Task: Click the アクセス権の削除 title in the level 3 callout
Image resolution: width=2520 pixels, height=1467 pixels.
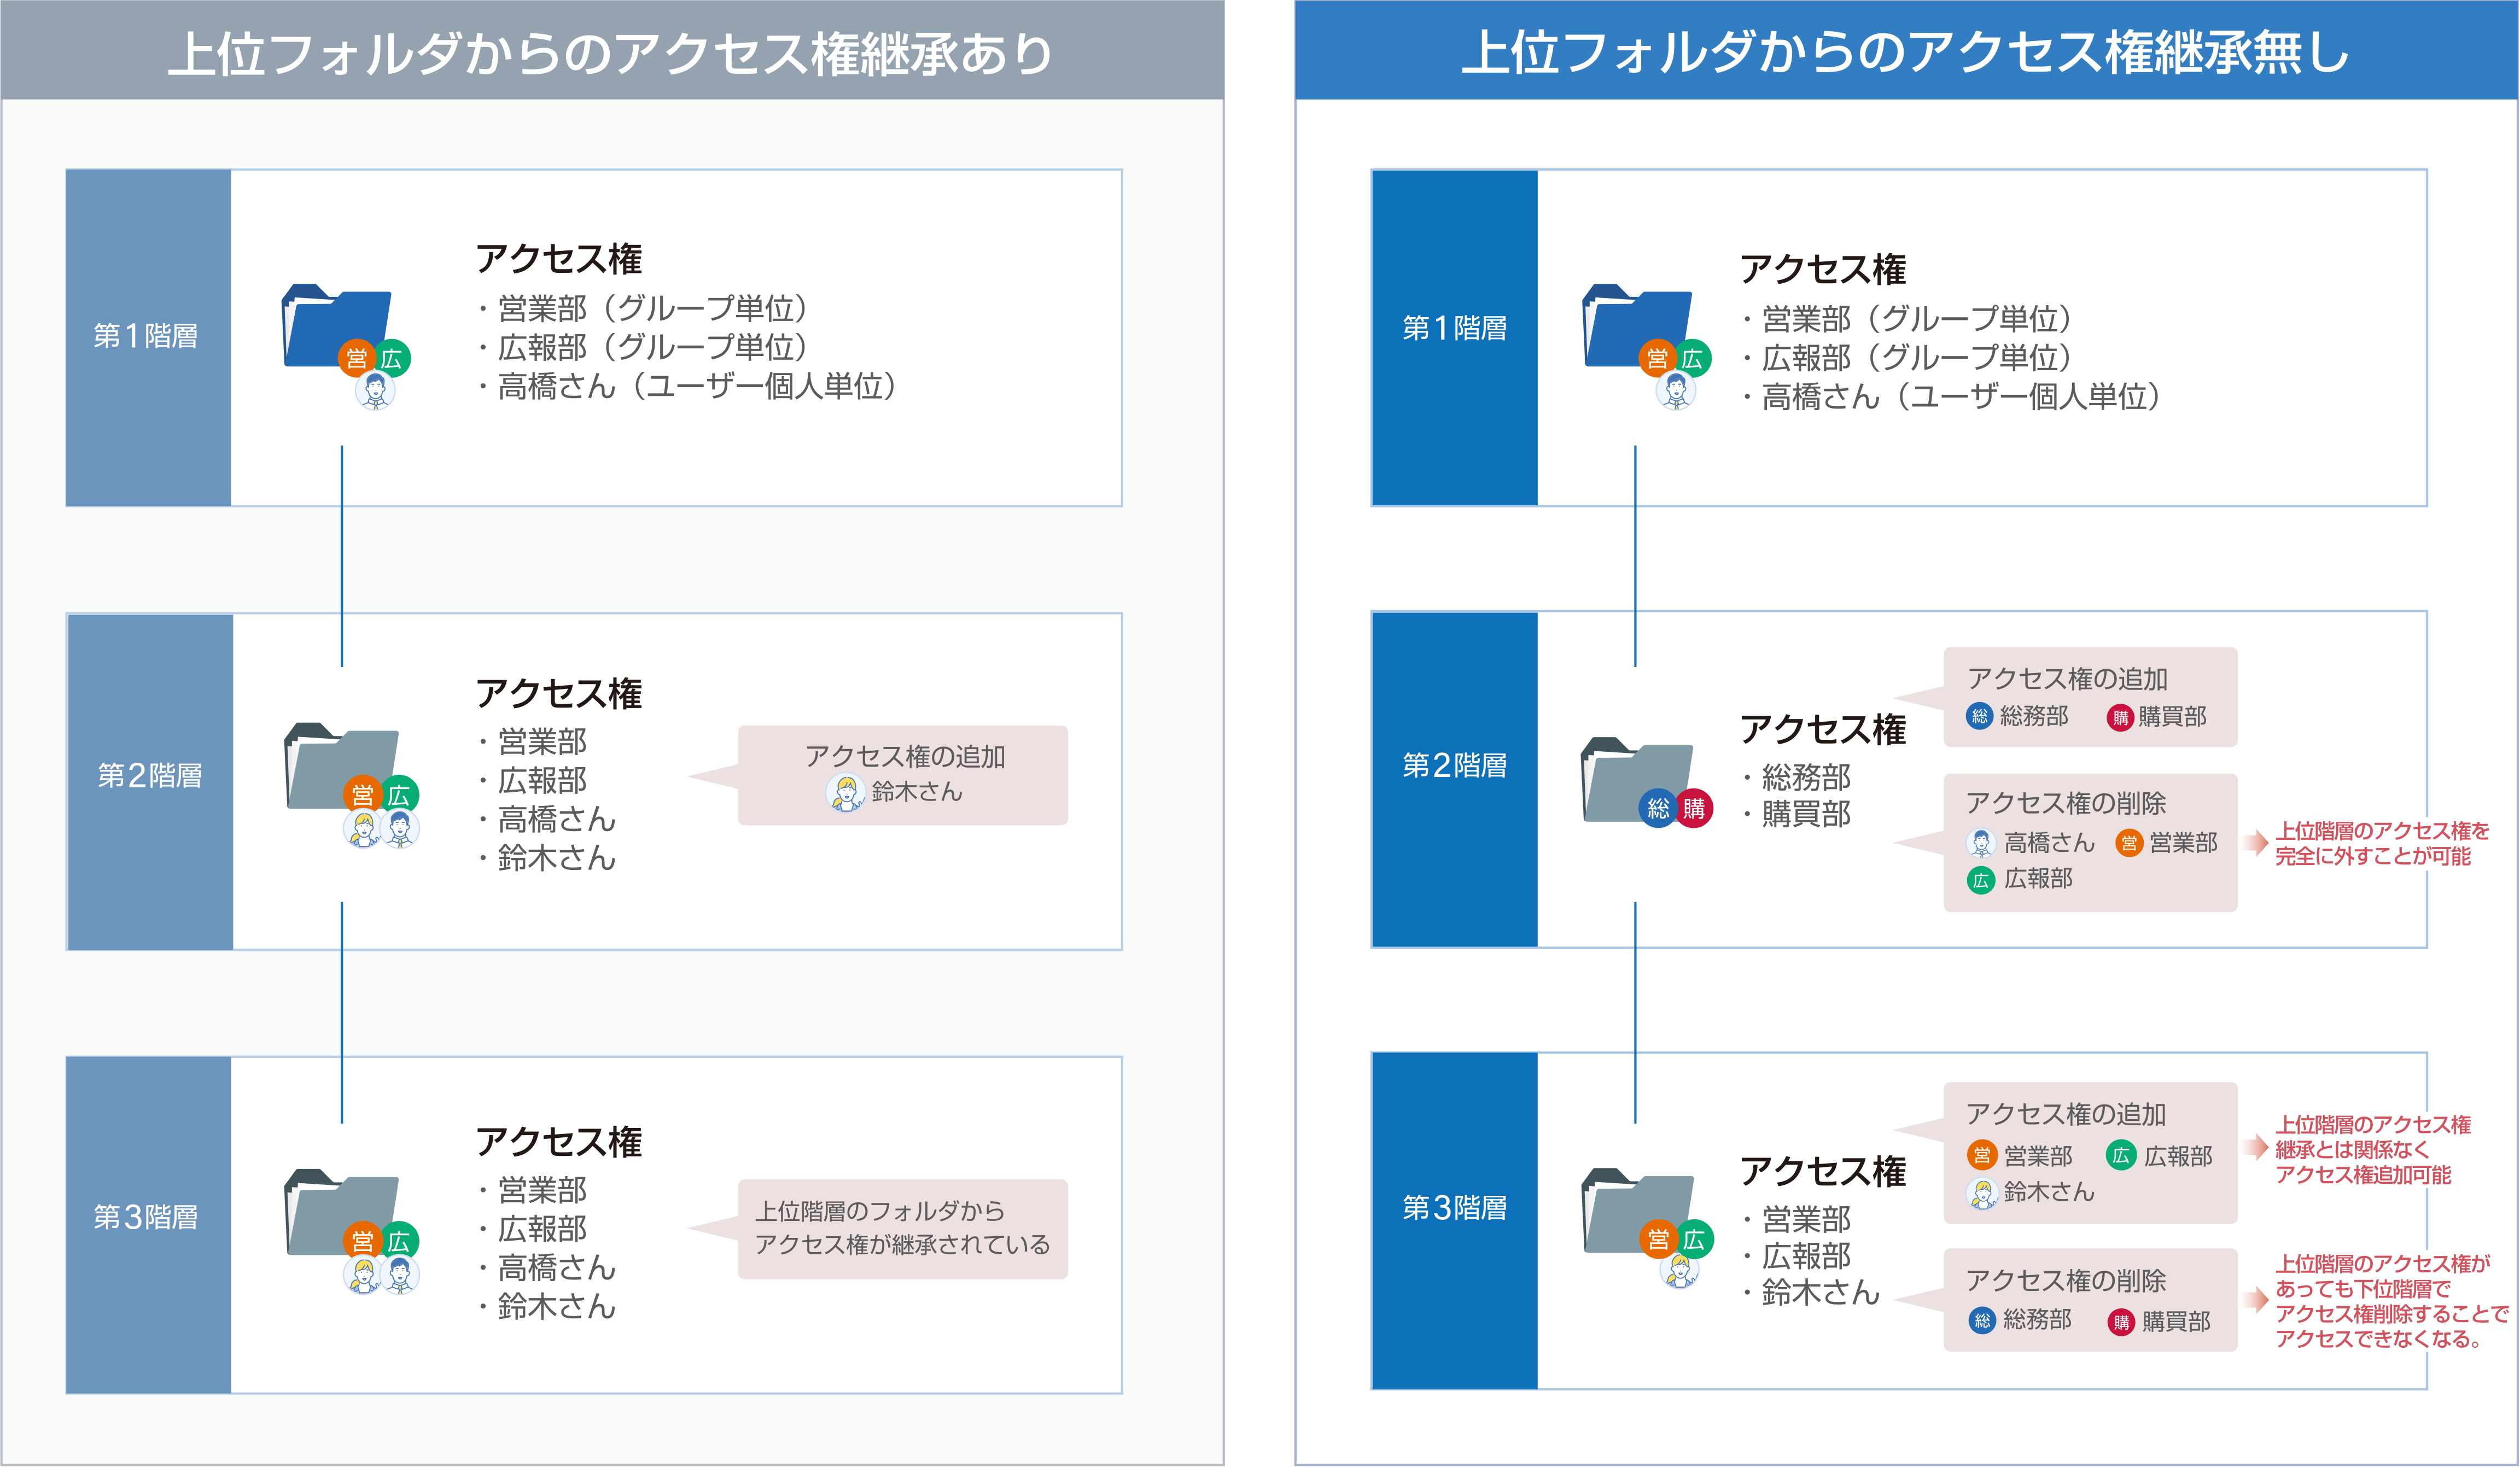Action: [2066, 1281]
